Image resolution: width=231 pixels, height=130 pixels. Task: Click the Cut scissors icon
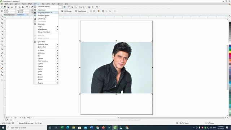click(16, 7)
